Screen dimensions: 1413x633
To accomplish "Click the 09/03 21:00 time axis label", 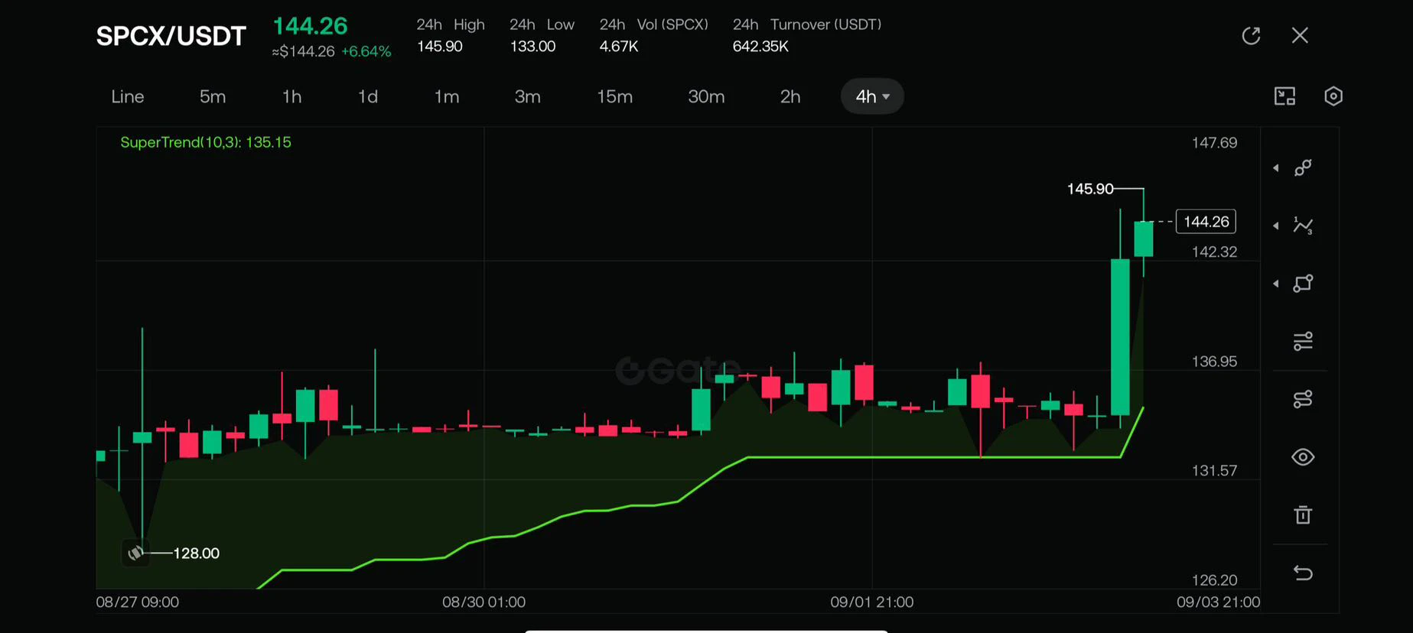I will 1219,602.
